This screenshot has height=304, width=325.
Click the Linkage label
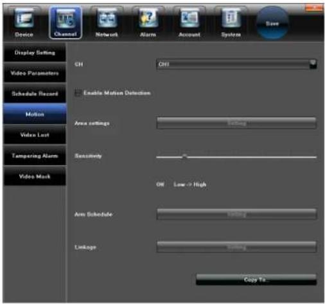(85, 247)
